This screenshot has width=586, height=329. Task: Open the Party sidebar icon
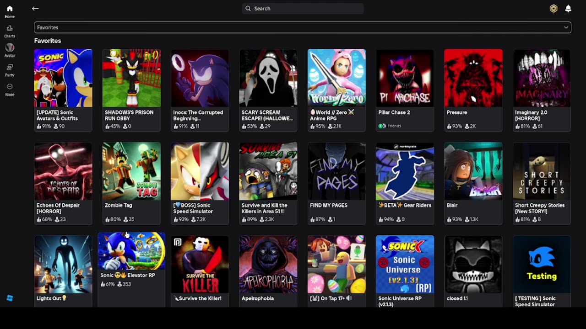tap(10, 67)
